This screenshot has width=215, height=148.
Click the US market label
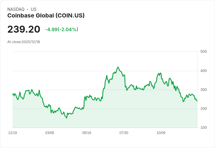click(34, 9)
